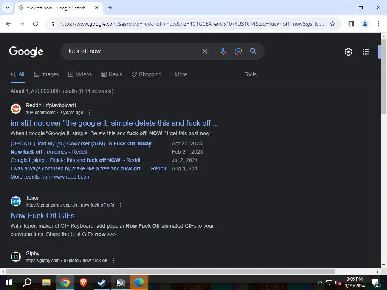Open the Tenor GIFs result title
This screenshot has height=290, width=387.
pos(43,216)
